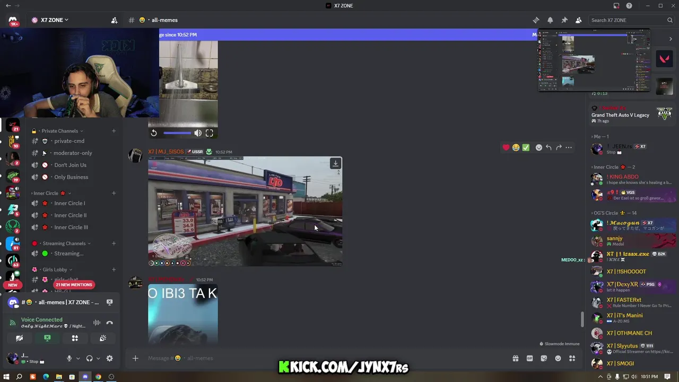Open microphone input options arrow
This screenshot has width=679, height=382.
(x=78, y=359)
